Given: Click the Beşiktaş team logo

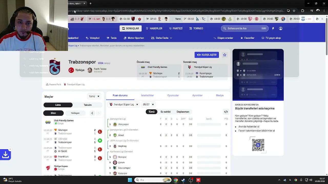Looking at the screenshot, I should click(115, 146).
